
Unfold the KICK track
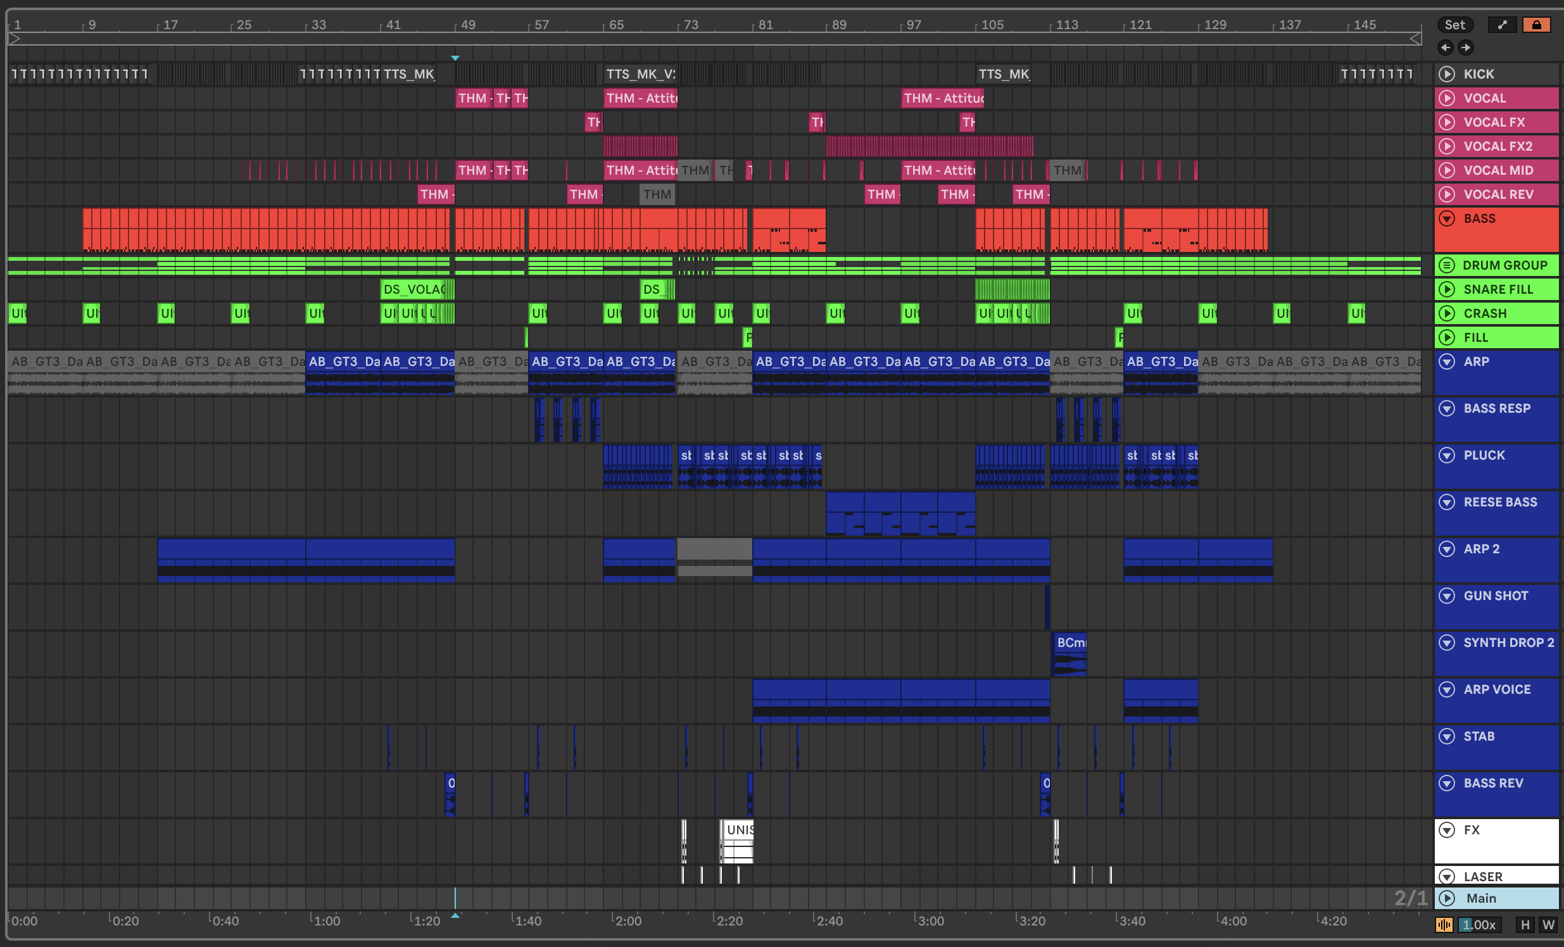pos(1447,74)
